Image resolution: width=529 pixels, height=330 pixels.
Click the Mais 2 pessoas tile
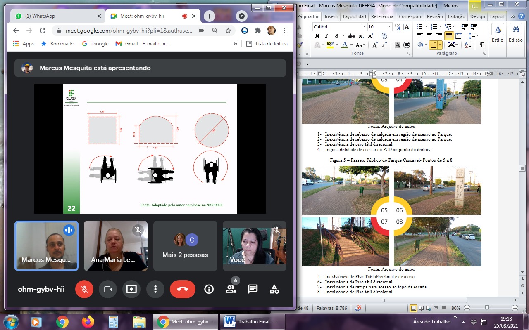pos(185,246)
